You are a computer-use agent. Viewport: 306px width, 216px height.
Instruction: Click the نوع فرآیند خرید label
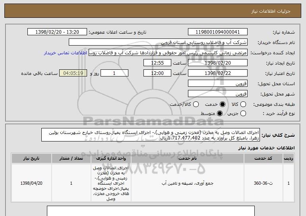279,113
